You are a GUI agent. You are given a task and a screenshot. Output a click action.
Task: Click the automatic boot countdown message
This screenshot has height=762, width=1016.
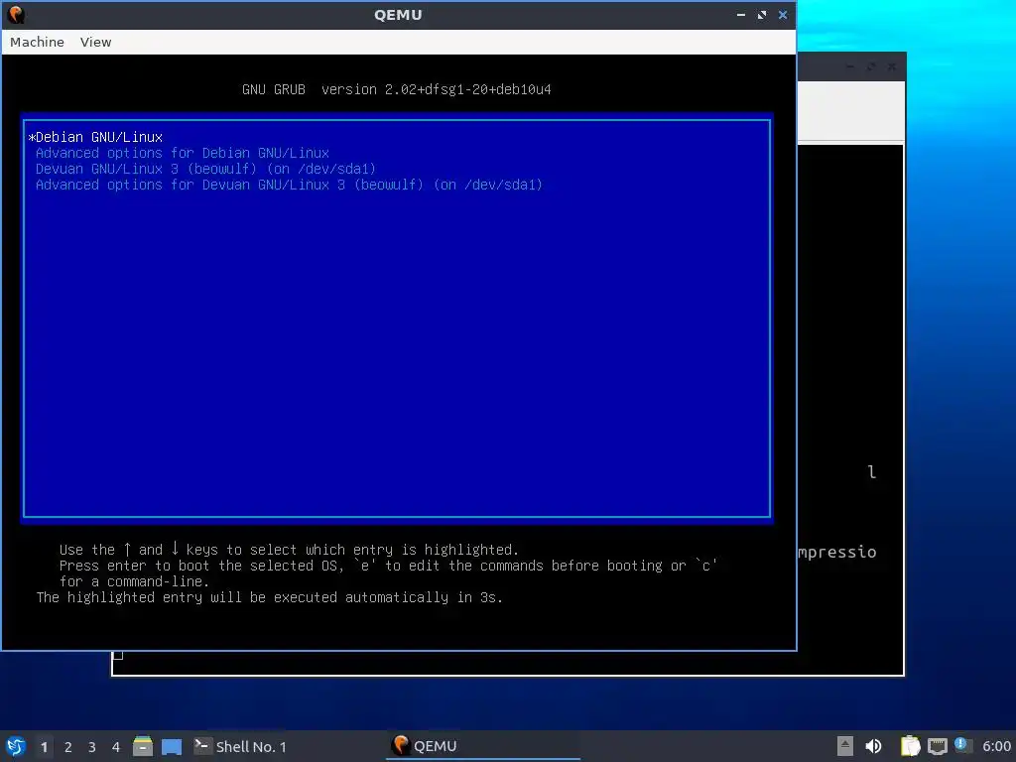pos(270,597)
